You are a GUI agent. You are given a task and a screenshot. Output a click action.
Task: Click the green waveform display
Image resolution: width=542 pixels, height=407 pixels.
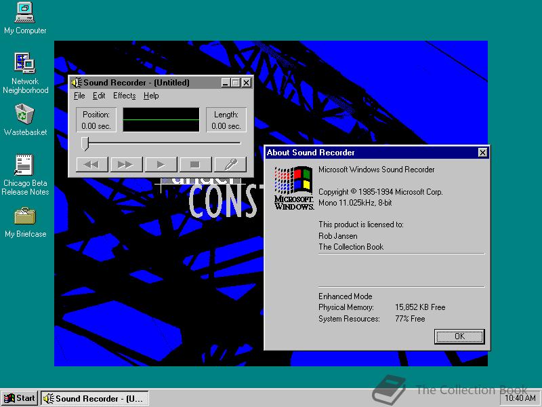coord(161,120)
